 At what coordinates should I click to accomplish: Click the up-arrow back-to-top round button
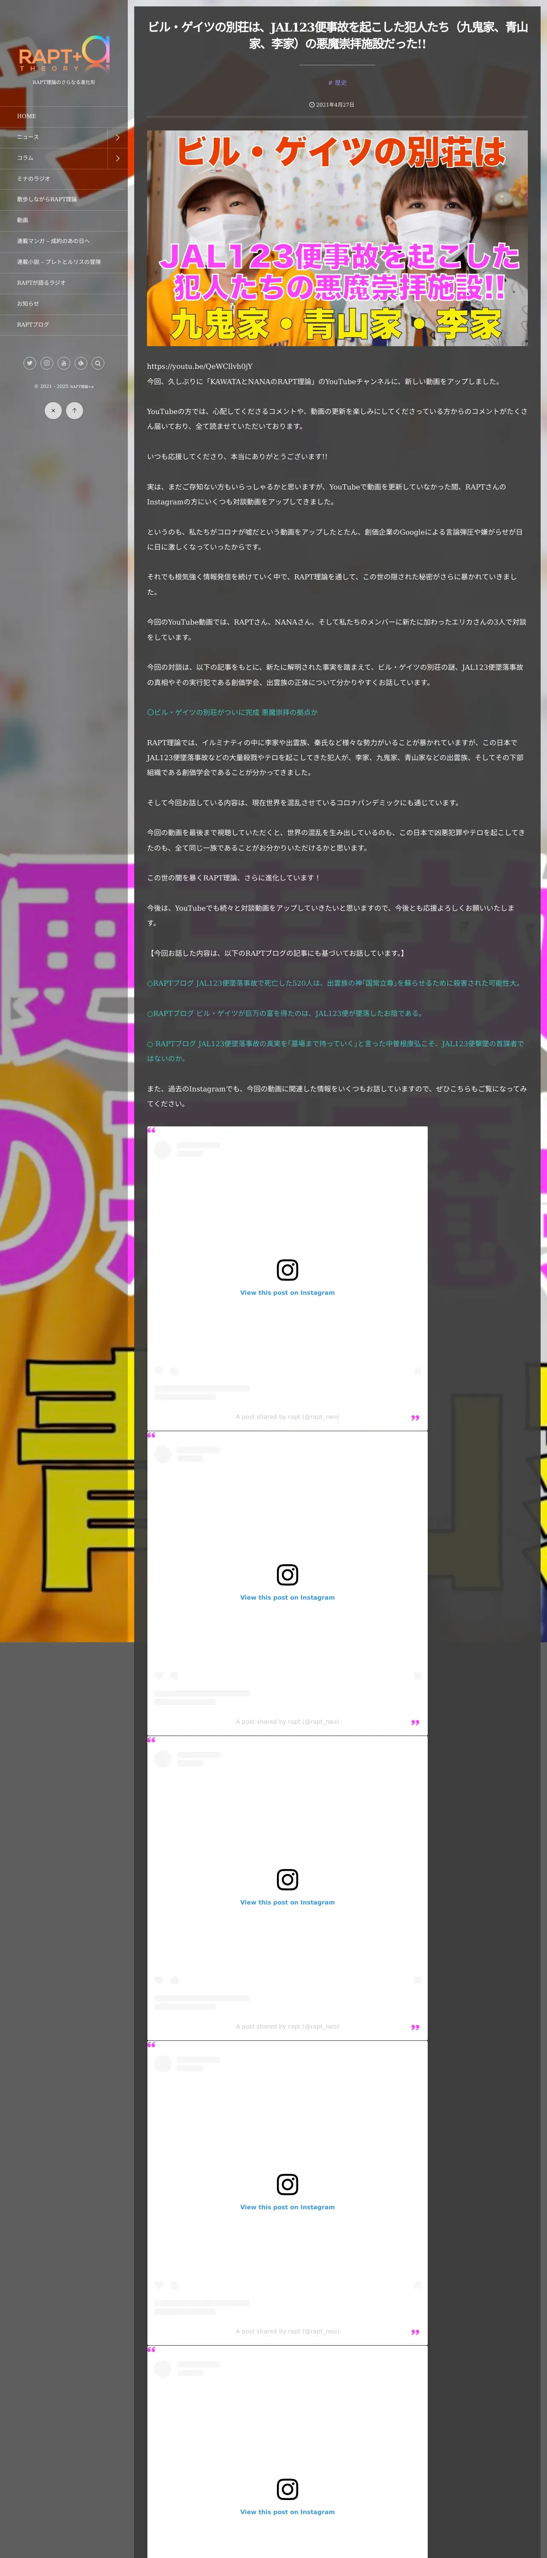click(x=75, y=410)
